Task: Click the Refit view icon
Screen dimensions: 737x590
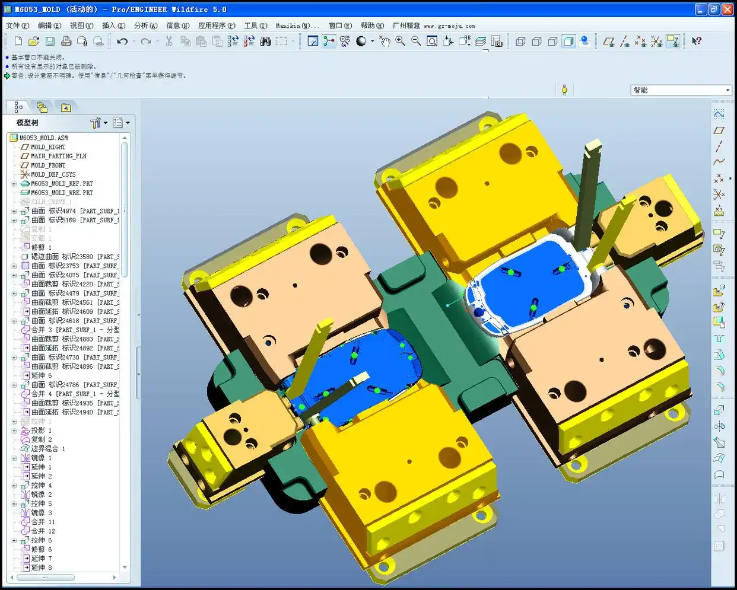Action: 432,41
